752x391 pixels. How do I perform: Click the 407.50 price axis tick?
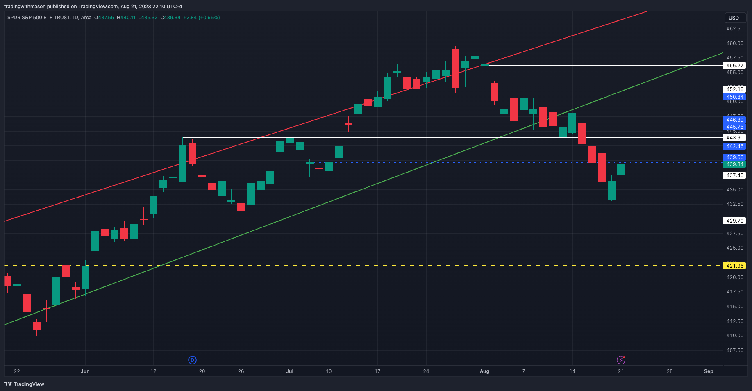735,350
